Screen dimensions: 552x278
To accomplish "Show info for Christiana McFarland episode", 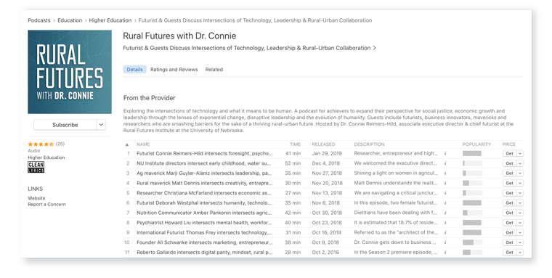I will pyautogui.click(x=445, y=193).
